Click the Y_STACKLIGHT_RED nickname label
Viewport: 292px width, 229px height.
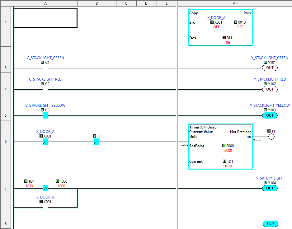coord(270,79)
